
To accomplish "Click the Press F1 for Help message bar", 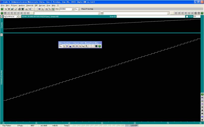I will click(x=142, y=9).
